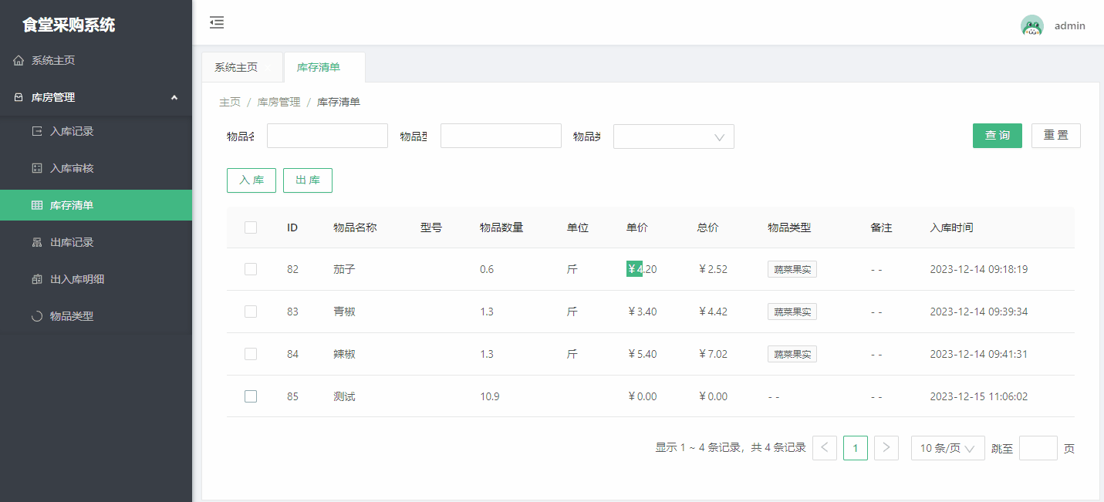Click the unit price ￥5.40
Screen dimensions: 1104x502
click(643, 354)
